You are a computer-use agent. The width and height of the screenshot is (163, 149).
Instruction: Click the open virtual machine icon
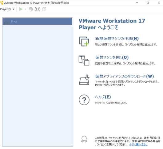[x=84, y=61]
